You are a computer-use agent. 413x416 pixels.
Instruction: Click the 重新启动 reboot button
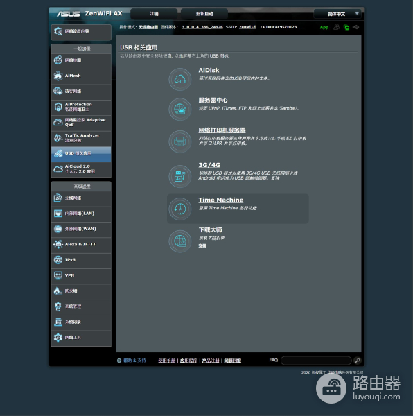[204, 14]
